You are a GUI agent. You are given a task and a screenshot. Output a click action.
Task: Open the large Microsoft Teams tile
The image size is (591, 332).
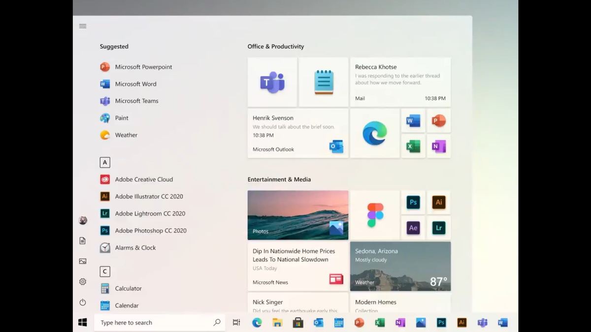point(272,82)
